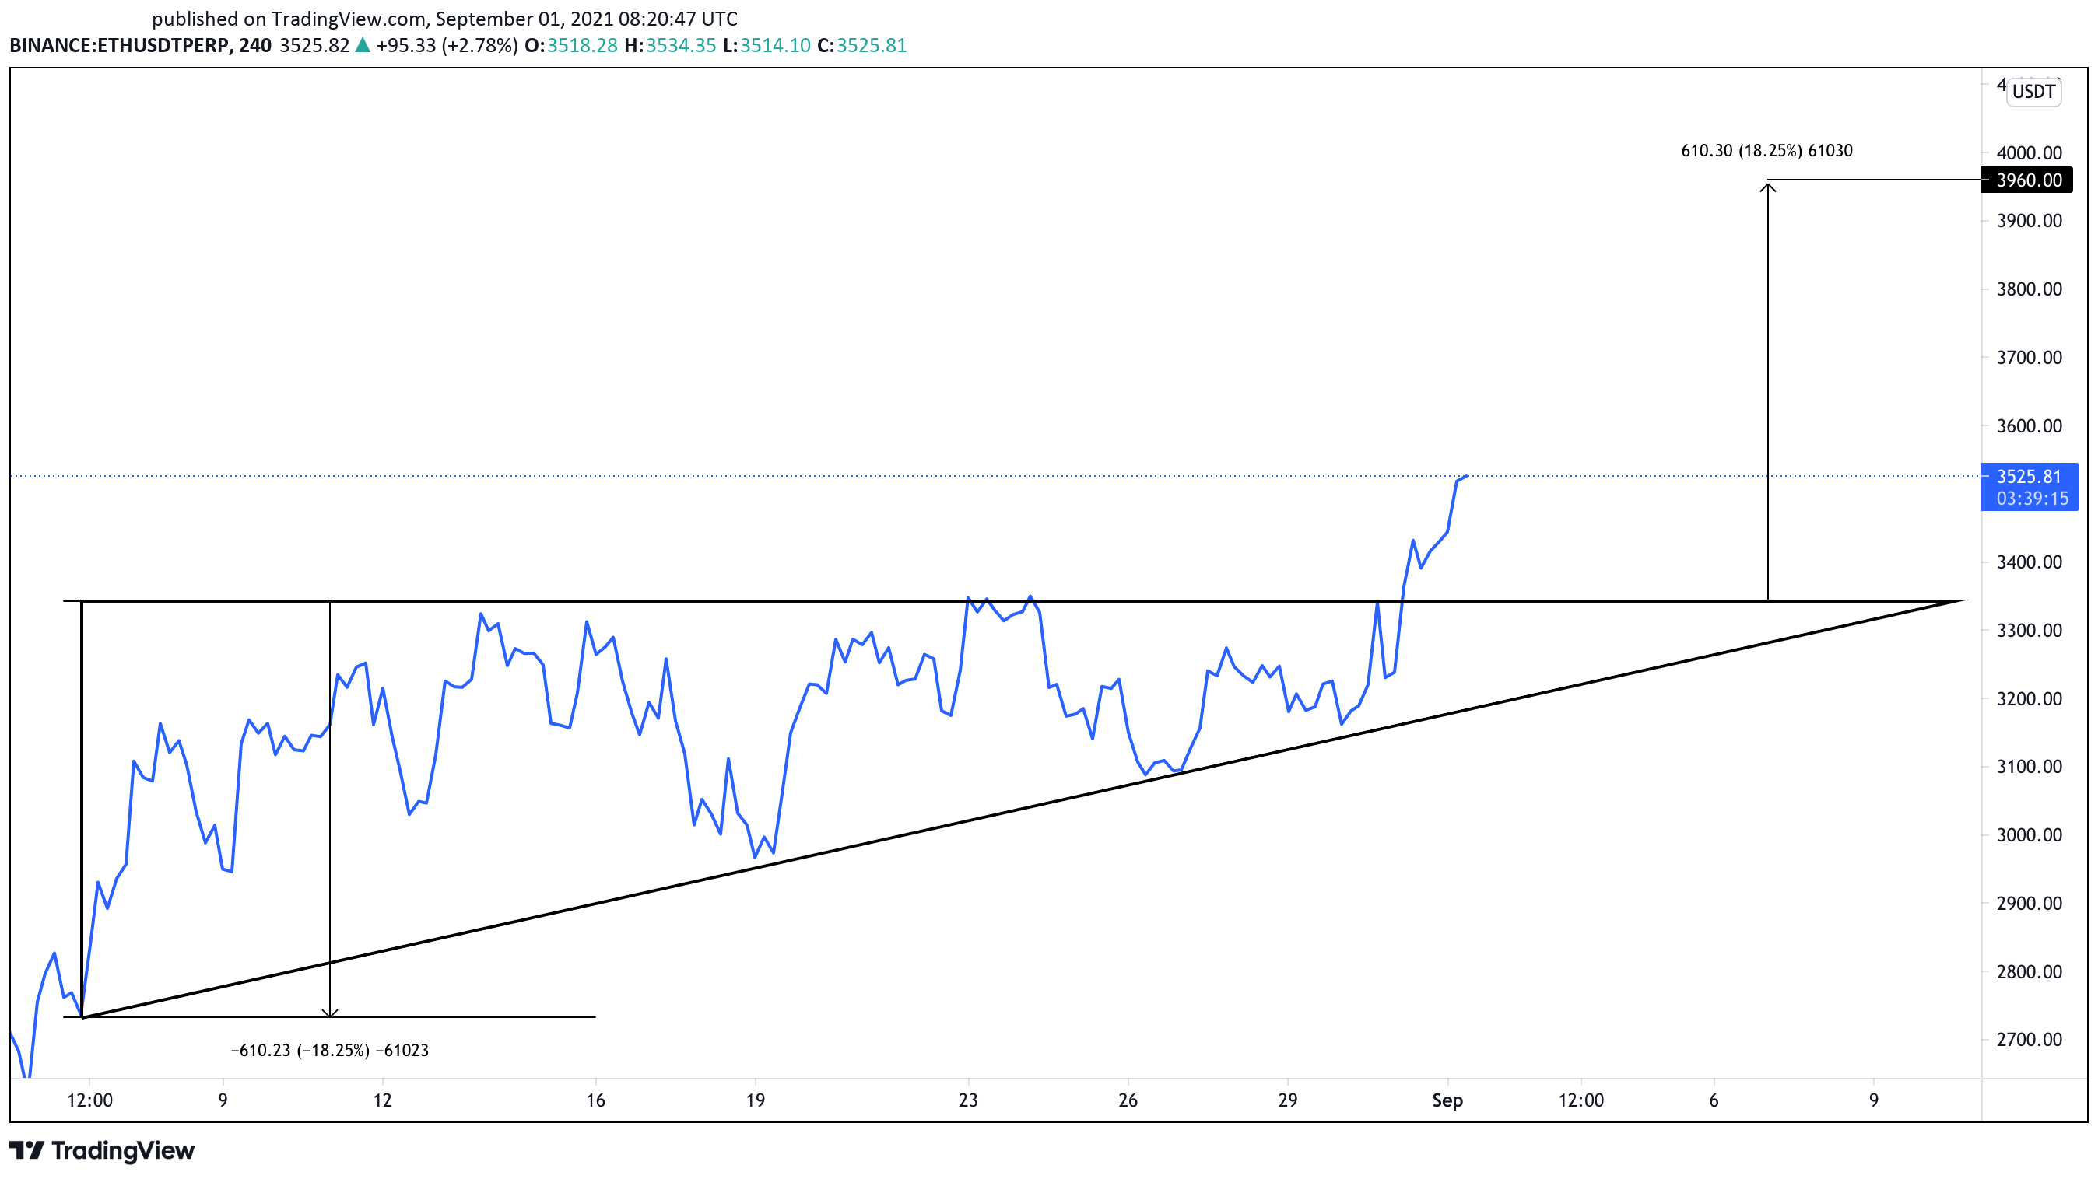Click the 3000.00 price axis label
2098x1179 pixels.
pos(2029,834)
